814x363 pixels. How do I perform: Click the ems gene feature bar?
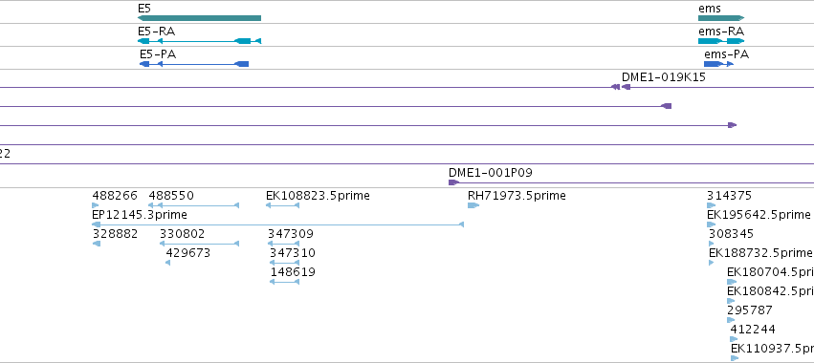pos(721,18)
